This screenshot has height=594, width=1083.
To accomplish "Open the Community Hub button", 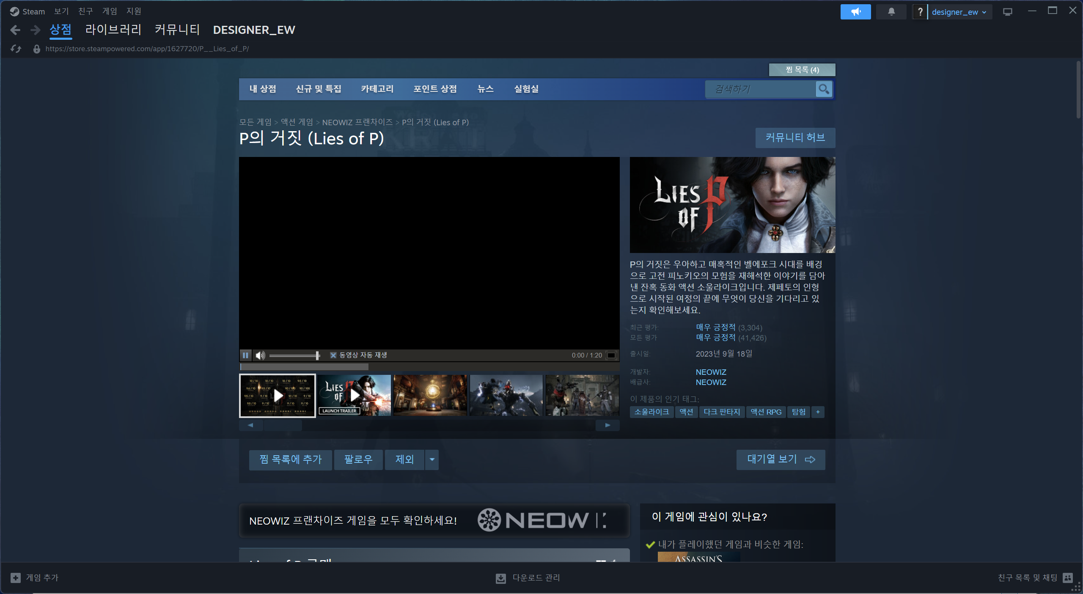I will click(795, 137).
